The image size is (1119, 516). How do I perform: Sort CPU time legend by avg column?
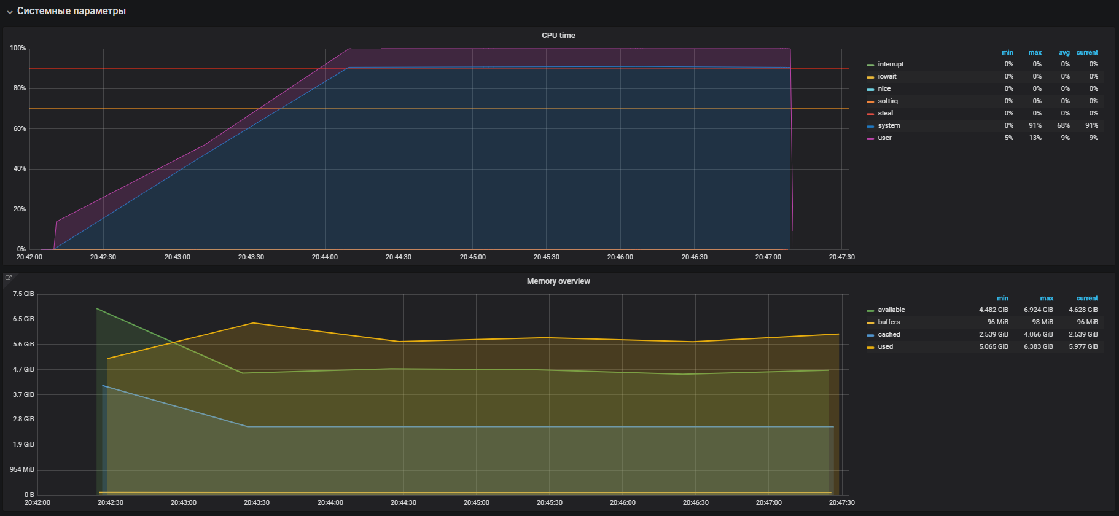pos(1064,53)
